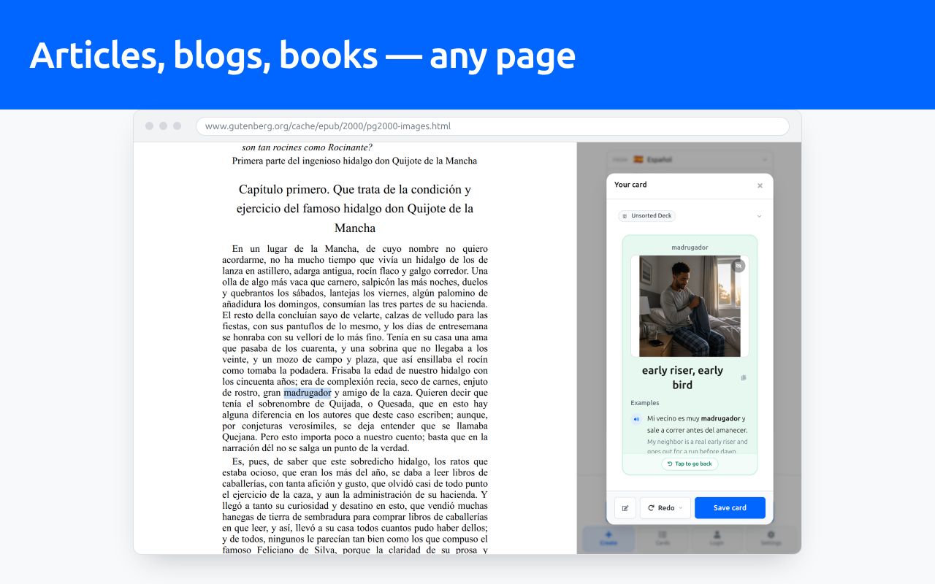The width and height of the screenshot is (935, 584).
Task: Click the "madrugador" title on the card
Action: (x=690, y=247)
